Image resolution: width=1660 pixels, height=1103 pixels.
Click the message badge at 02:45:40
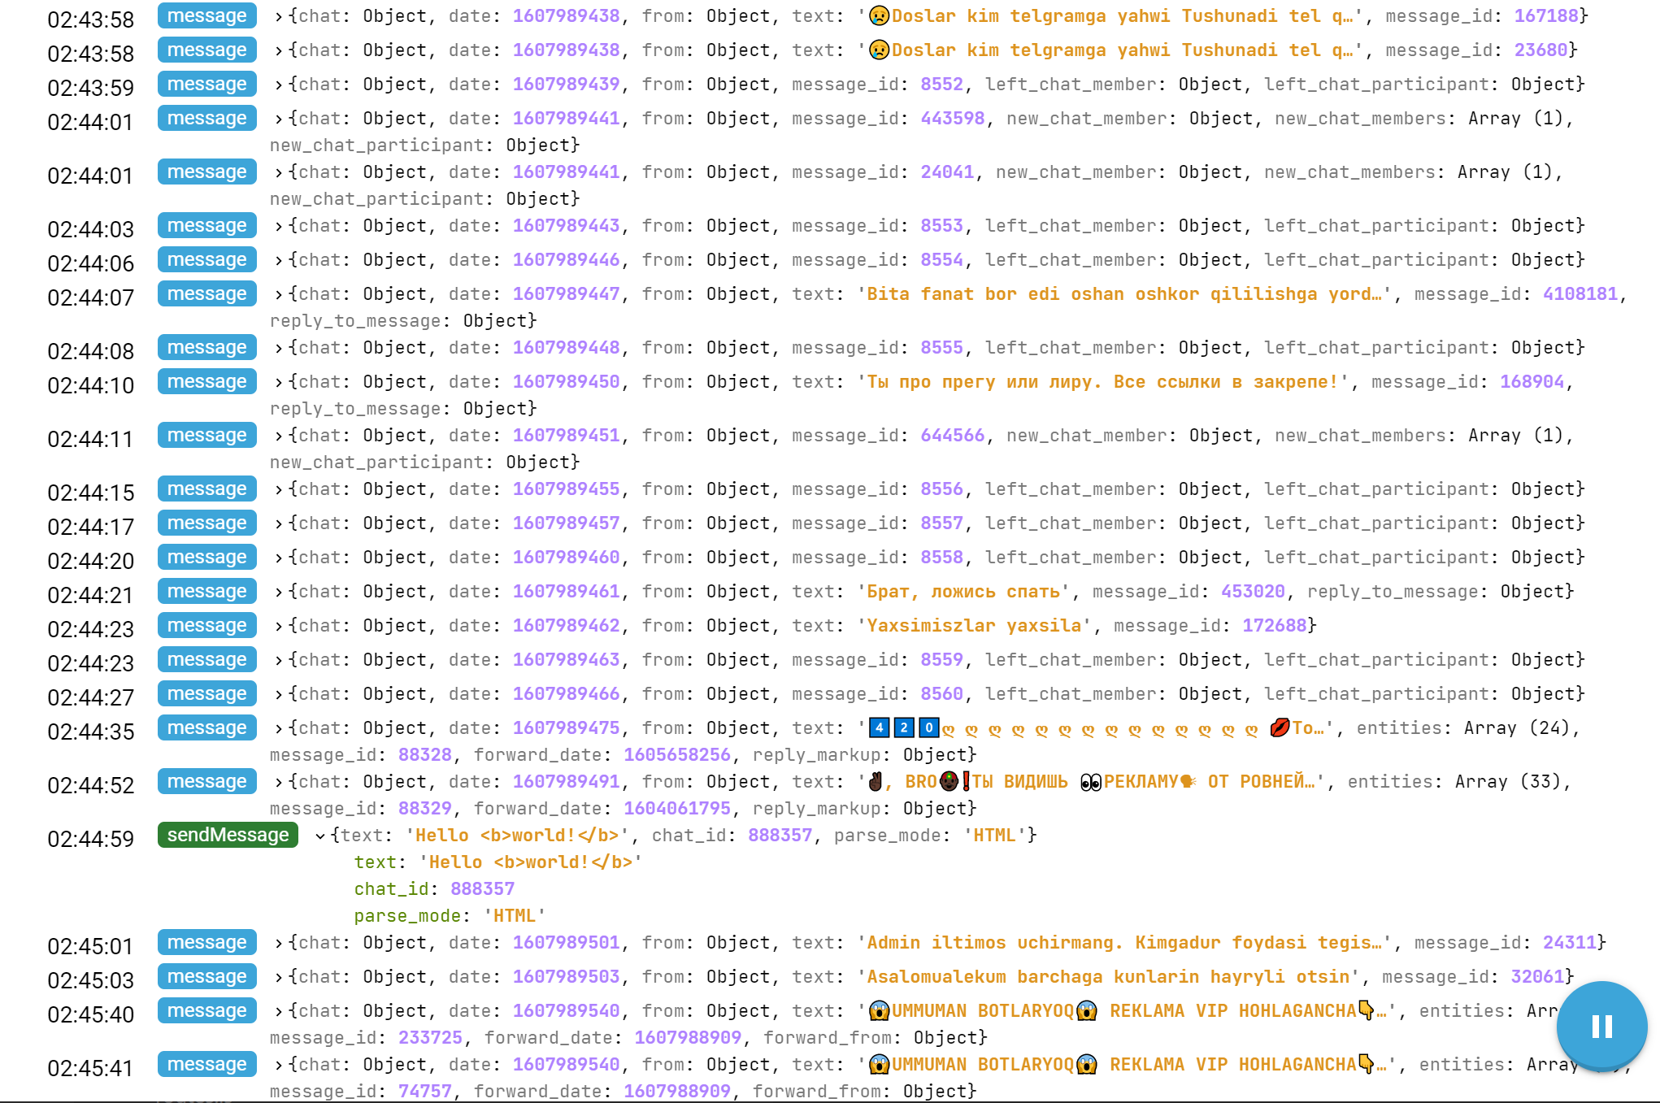206,1010
